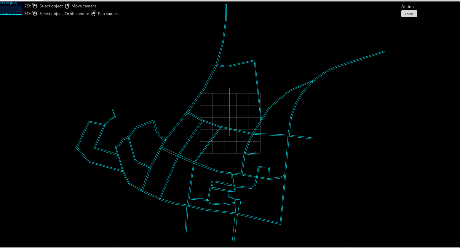Click the 2D Select object mouse icon
This screenshot has width=460, height=248.
(35, 6)
